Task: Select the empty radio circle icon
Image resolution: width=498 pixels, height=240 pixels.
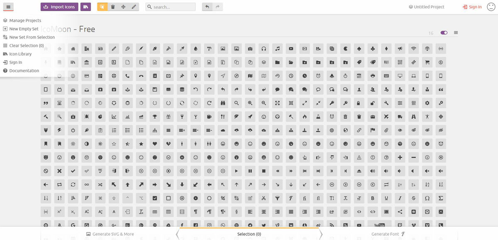Action: pos(209,198)
